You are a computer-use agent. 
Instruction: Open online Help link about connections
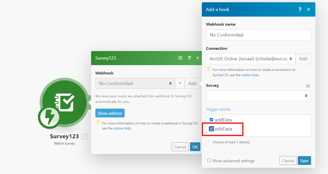click(x=250, y=75)
